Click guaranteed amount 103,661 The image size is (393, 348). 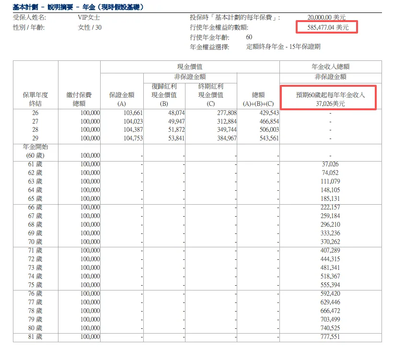(133, 113)
